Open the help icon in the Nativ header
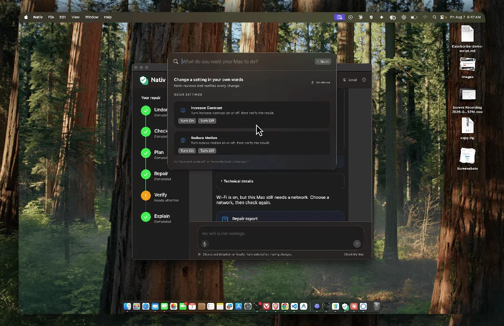 point(364,80)
